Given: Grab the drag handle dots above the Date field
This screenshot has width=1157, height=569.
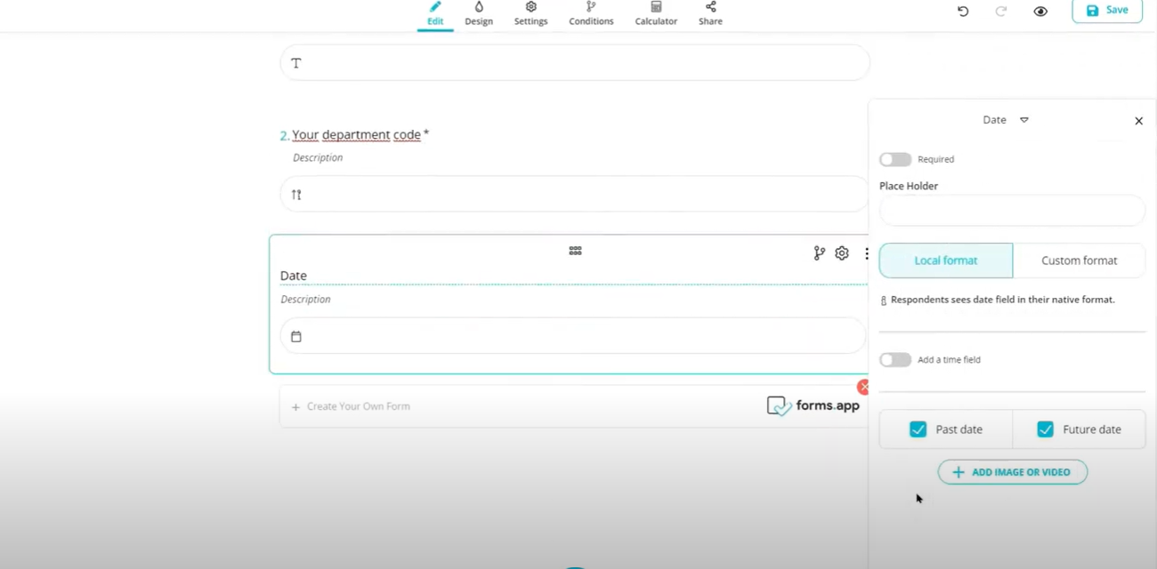Looking at the screenshot, I should (575, 250).
